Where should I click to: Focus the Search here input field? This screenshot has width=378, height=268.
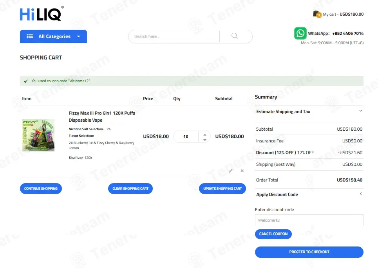[174, 36]
